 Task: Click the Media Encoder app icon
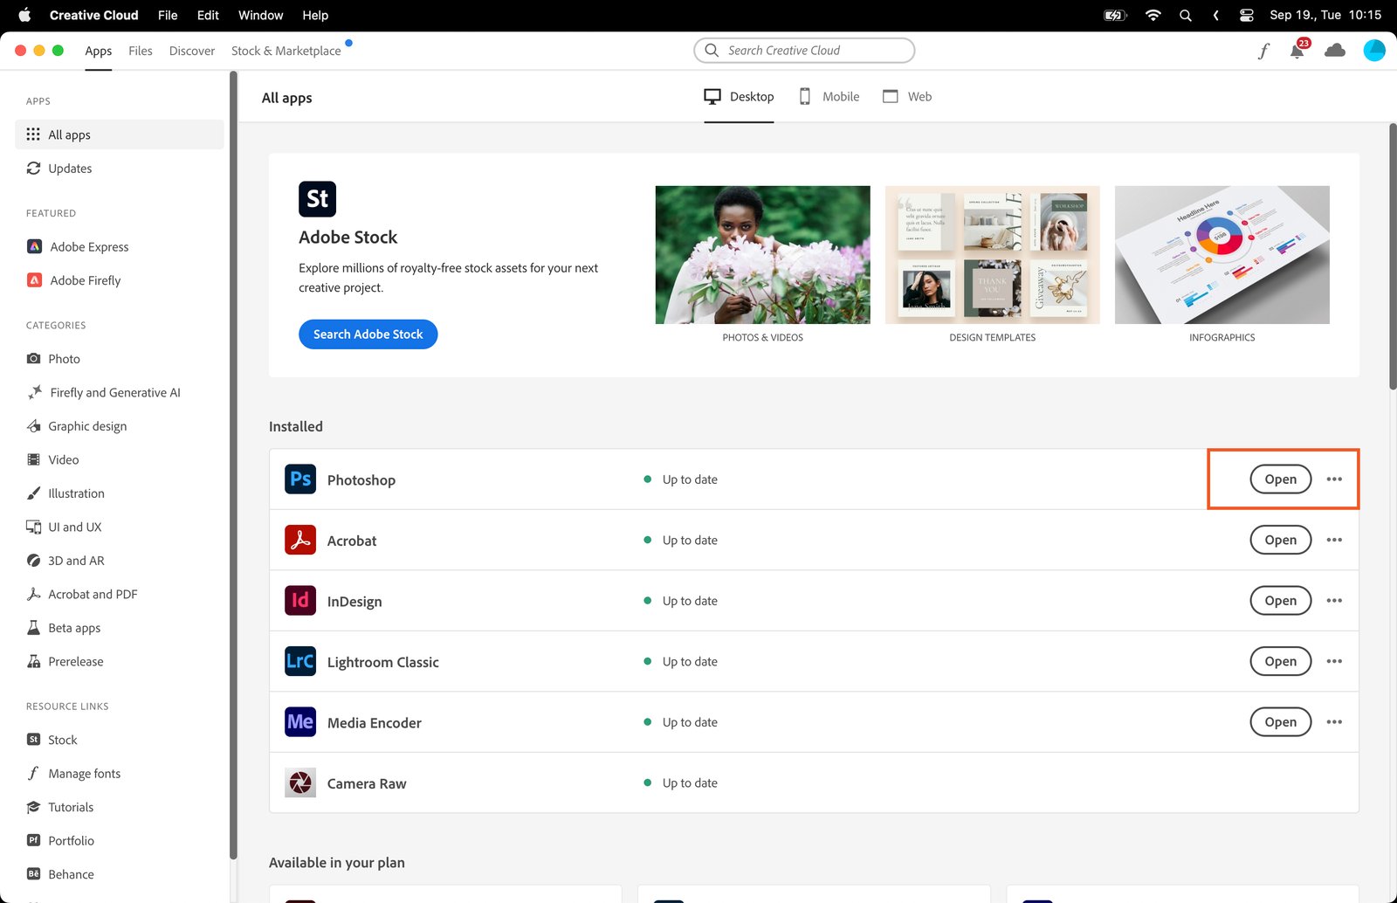pyautogui.click(x=300, y=722)
